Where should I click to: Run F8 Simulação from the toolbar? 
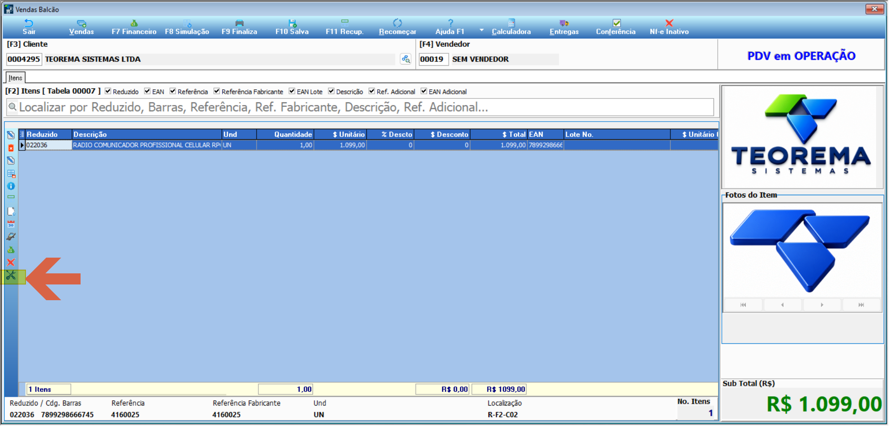[187, 27]
